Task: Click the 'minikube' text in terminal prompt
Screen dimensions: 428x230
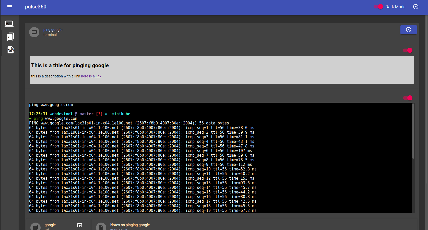Action: (121, 114)
